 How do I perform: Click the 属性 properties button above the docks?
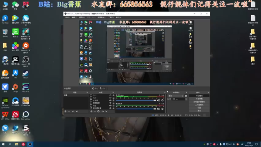tap(95, 89)
